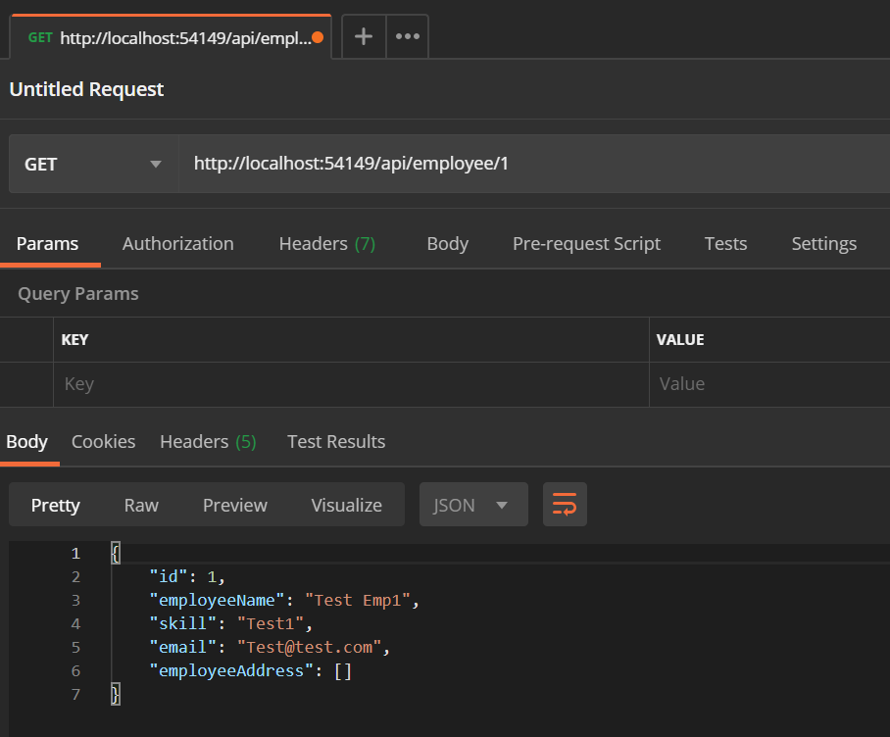The height and width of the screenshot is (737, 890).
Task: Click the Key input under Query Params
Action: 196,383
